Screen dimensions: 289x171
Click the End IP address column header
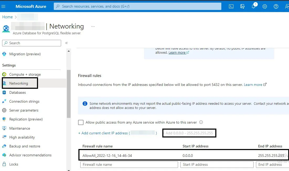270,146
